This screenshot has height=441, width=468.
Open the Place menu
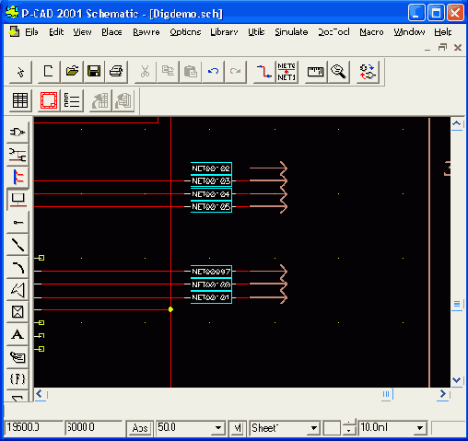(111, 32)
